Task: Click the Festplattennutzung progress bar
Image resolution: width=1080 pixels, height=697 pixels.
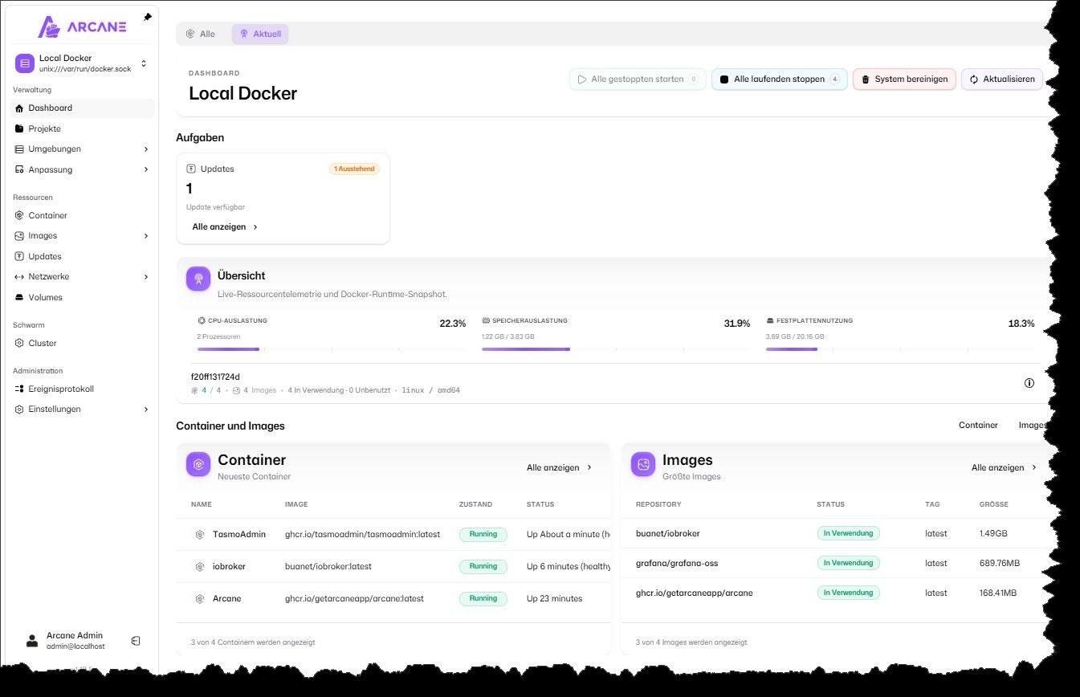Action: (x=900, y=349)
